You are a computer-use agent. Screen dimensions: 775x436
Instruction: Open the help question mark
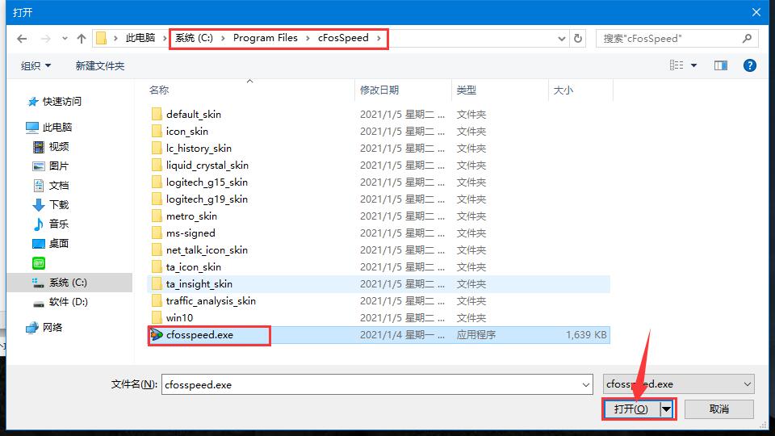[x=750, y=65]
